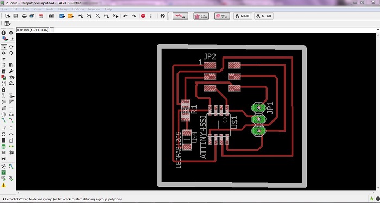380x203 pixels.
Task: Select the Copy tool
Action: [x=4, y=65]
